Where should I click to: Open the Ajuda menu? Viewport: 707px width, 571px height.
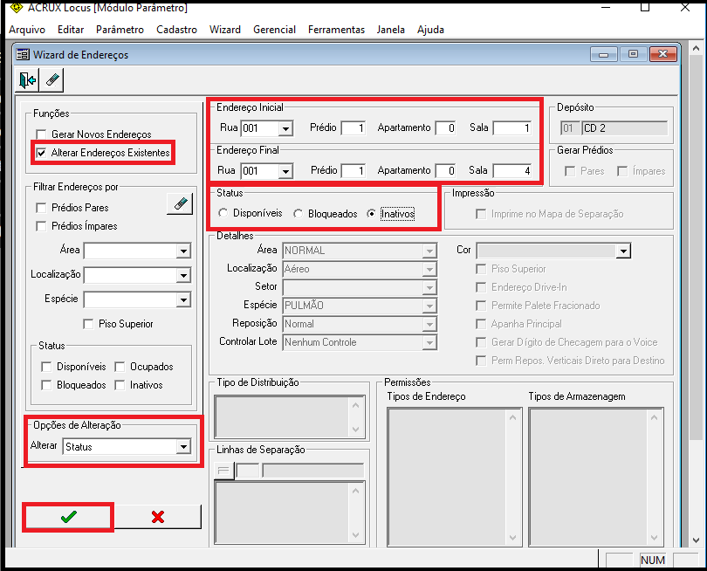click(430, 30)
